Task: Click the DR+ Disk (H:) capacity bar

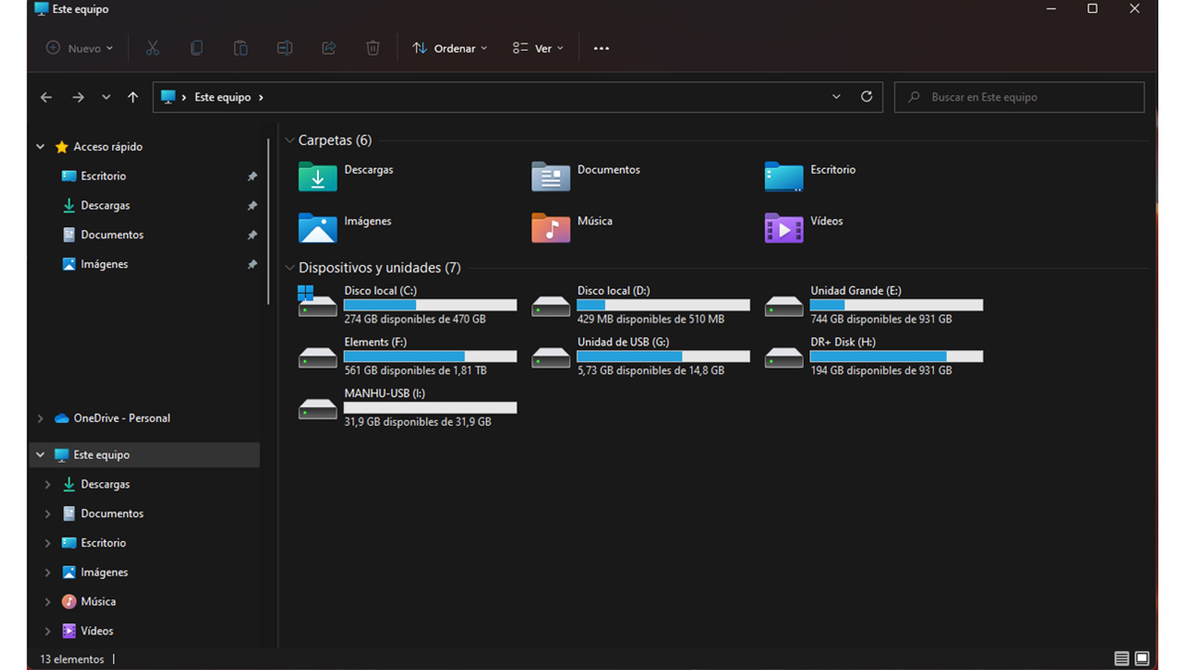Action: click(x=896, y=356)
